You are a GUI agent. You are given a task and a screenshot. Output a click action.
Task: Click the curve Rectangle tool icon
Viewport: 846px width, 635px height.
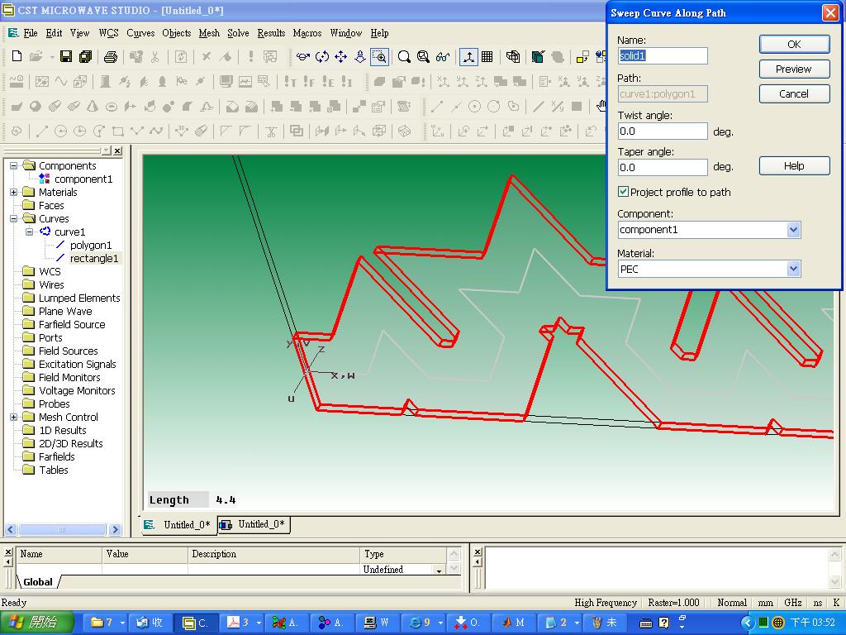pos(118,131)
